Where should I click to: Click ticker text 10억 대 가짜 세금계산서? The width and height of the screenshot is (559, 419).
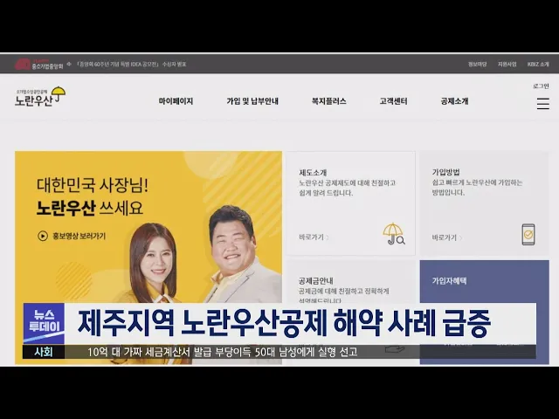pyautogui.click(x=139, y=352)
